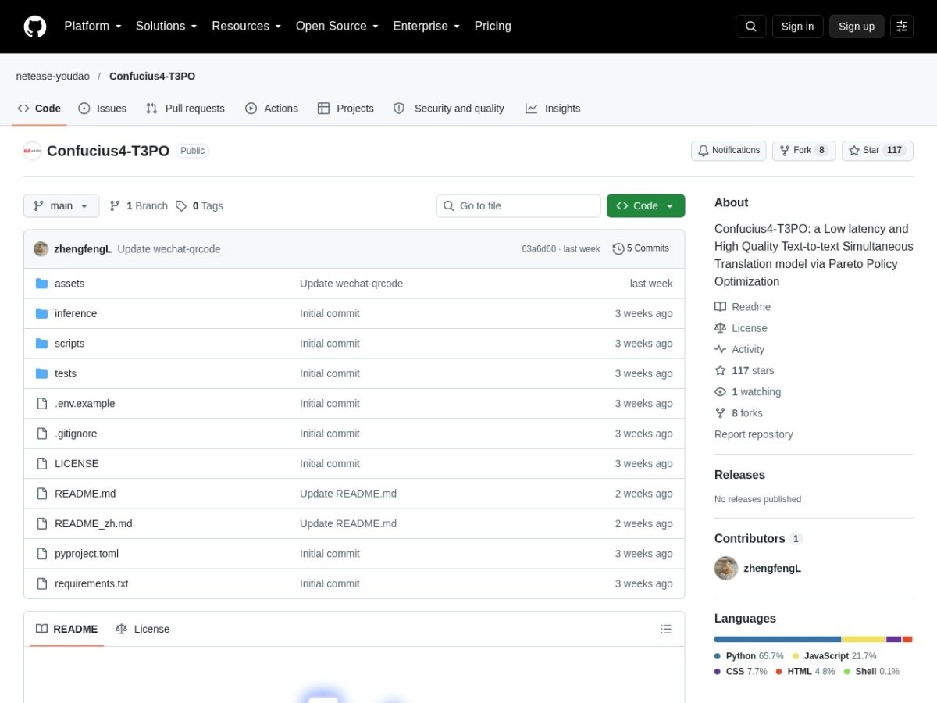
Task: Click the netease-youdao organization avatar
Action: [32, 151]
